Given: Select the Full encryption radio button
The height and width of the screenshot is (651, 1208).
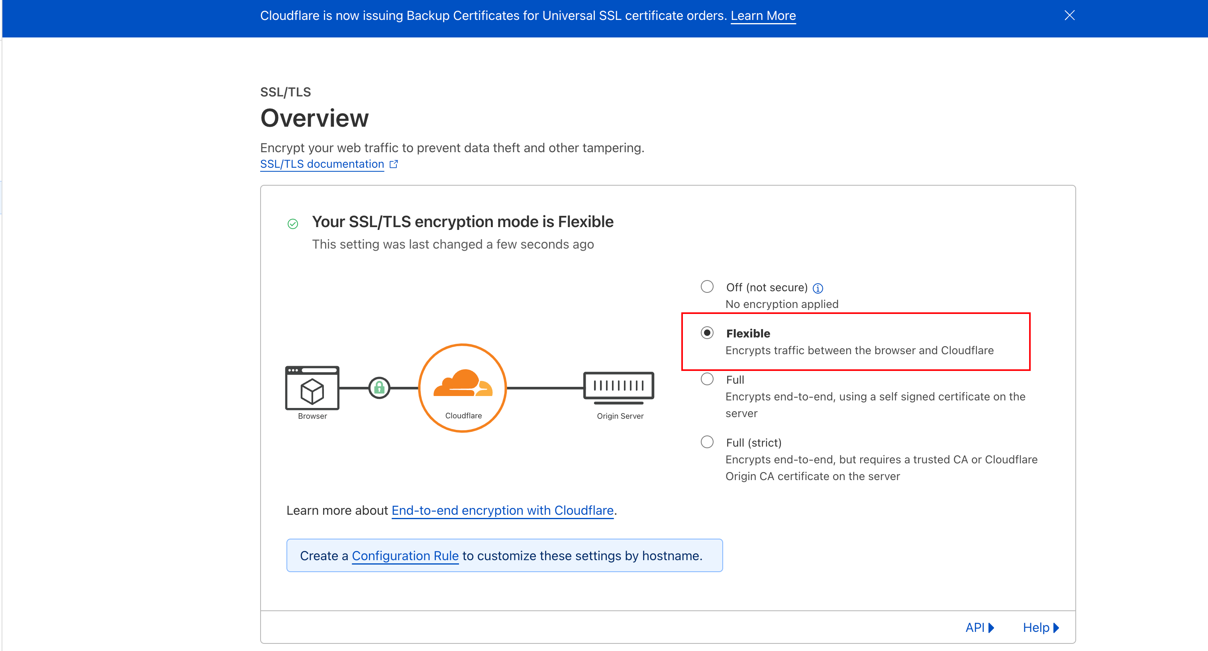Looking at the screenshot, I should pos(707,379).
